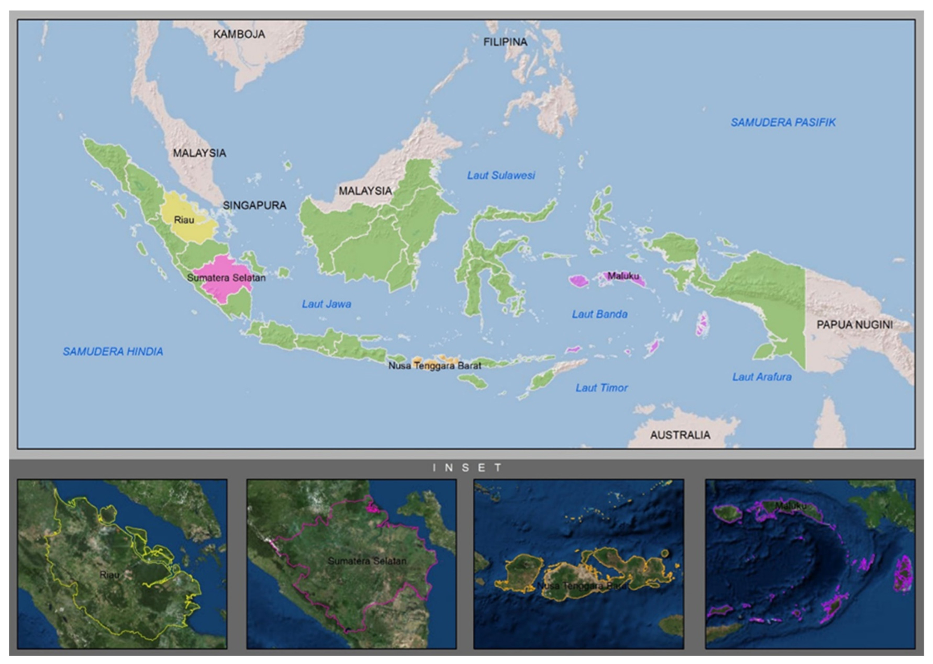Click the Laut Jawa sea label
Image resolution: width=933 pixels, height=664 pixels.
(x=326, y=304)
